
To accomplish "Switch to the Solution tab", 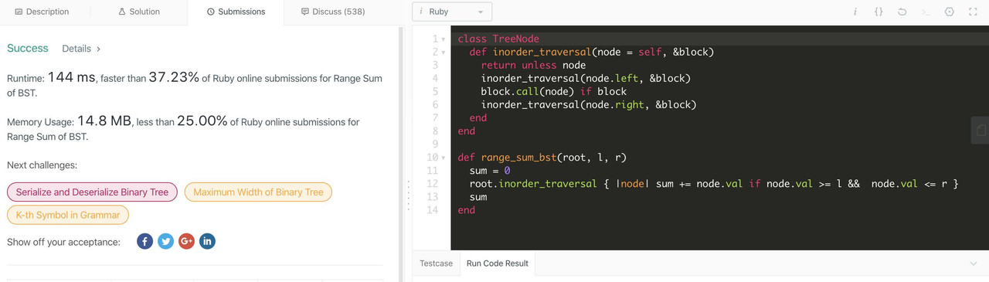I will click(x=139, y=12).
